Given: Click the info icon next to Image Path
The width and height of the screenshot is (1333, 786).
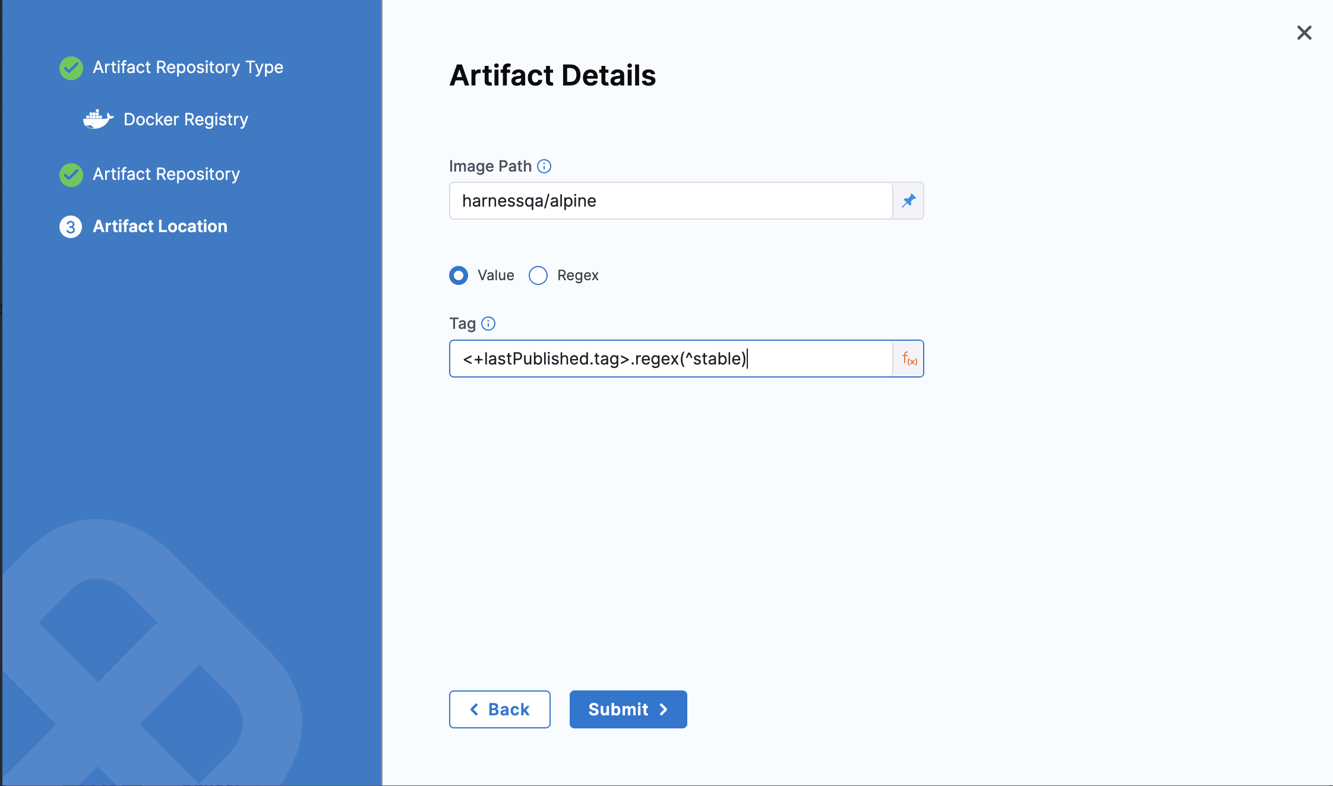Looking at the screenshot, I should click(x=543, y=167).
